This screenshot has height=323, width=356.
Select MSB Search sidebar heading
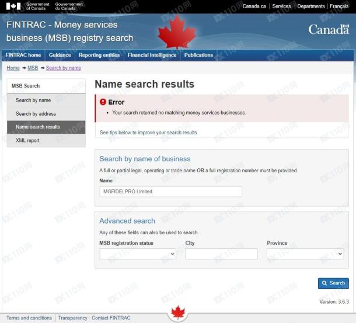(46, 86)
